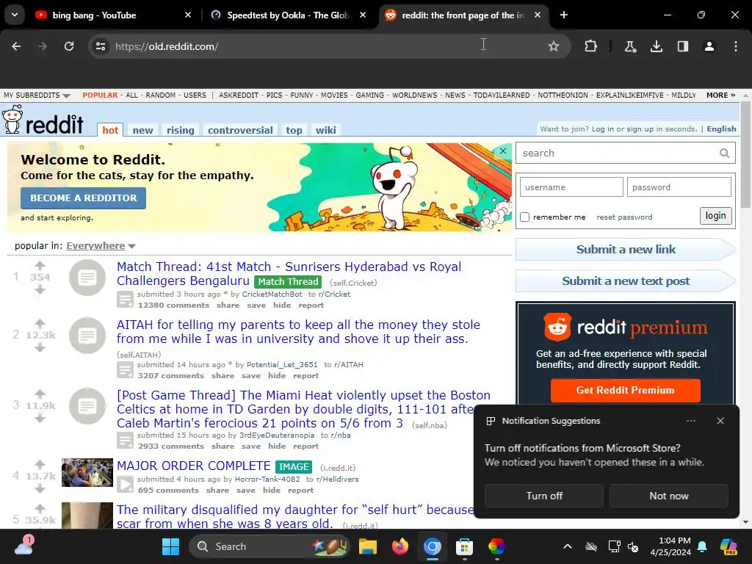Focus the username input field
Screen dimensions: 752x564
[x=571, y=187]
